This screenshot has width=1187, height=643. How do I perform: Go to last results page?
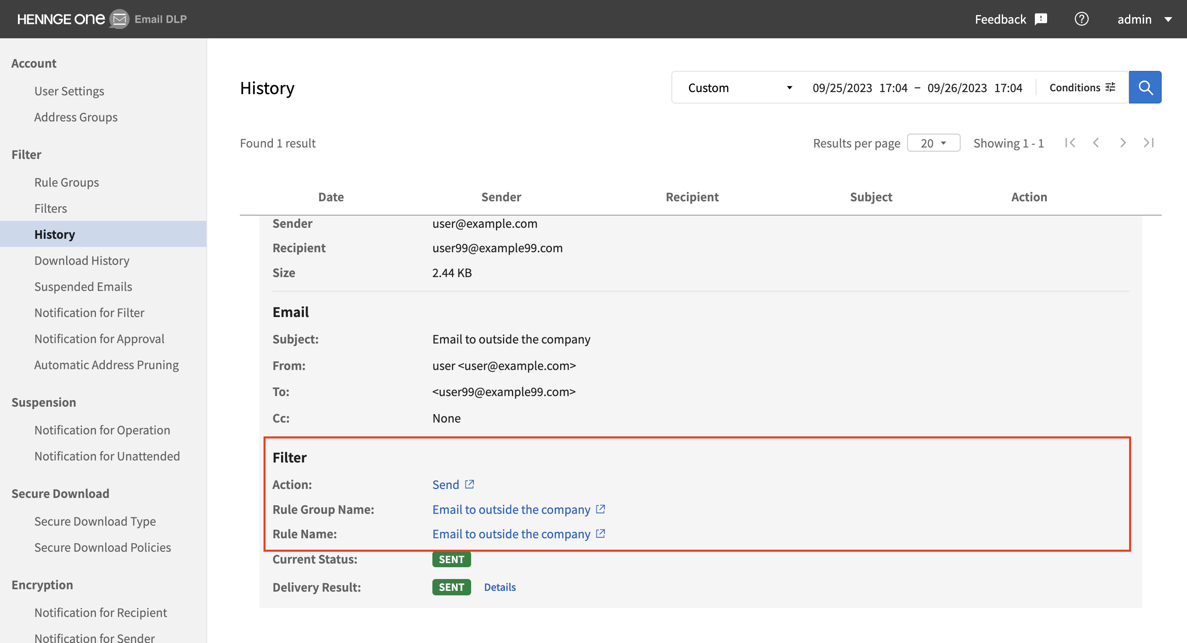pyautogui.click(x=1149, y=143)
